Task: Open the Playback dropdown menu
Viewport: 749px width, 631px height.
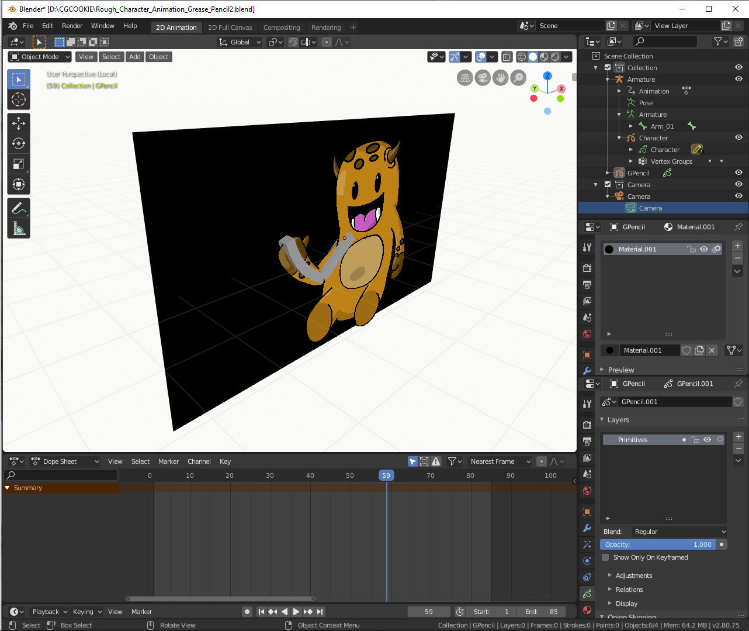Action: [x=49, y=612]
